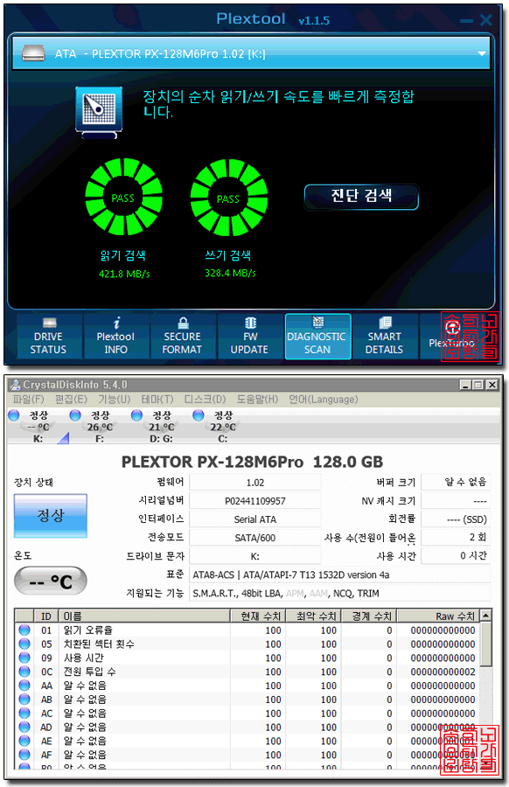The width and height of the screenshot is (509, 787).
Task: Open the 디스크(D) menu in CrystalDiskInfo
Action: [205, 399]
